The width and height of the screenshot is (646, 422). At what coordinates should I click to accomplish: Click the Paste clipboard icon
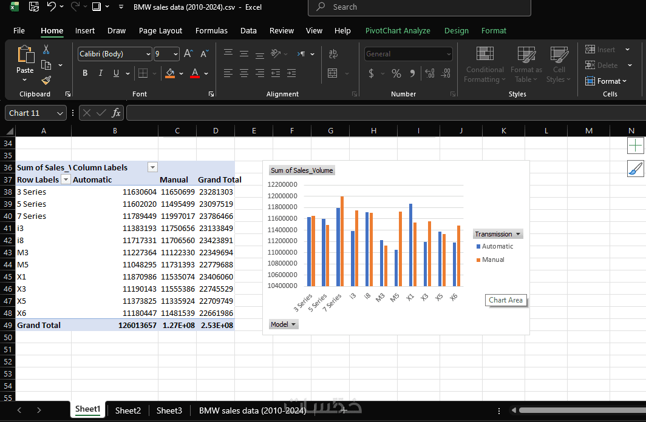tap(25, 55)
